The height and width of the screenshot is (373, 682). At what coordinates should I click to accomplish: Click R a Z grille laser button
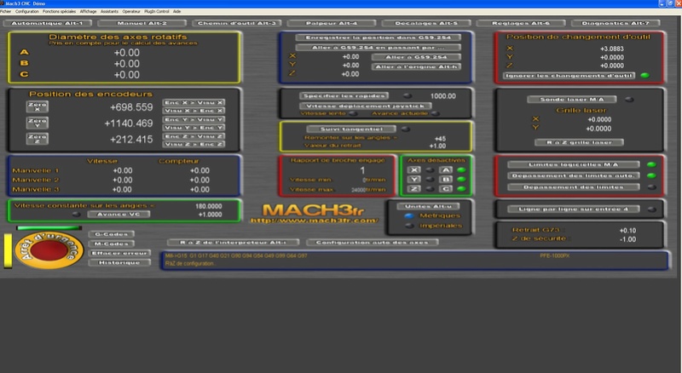tap(579, 142)
